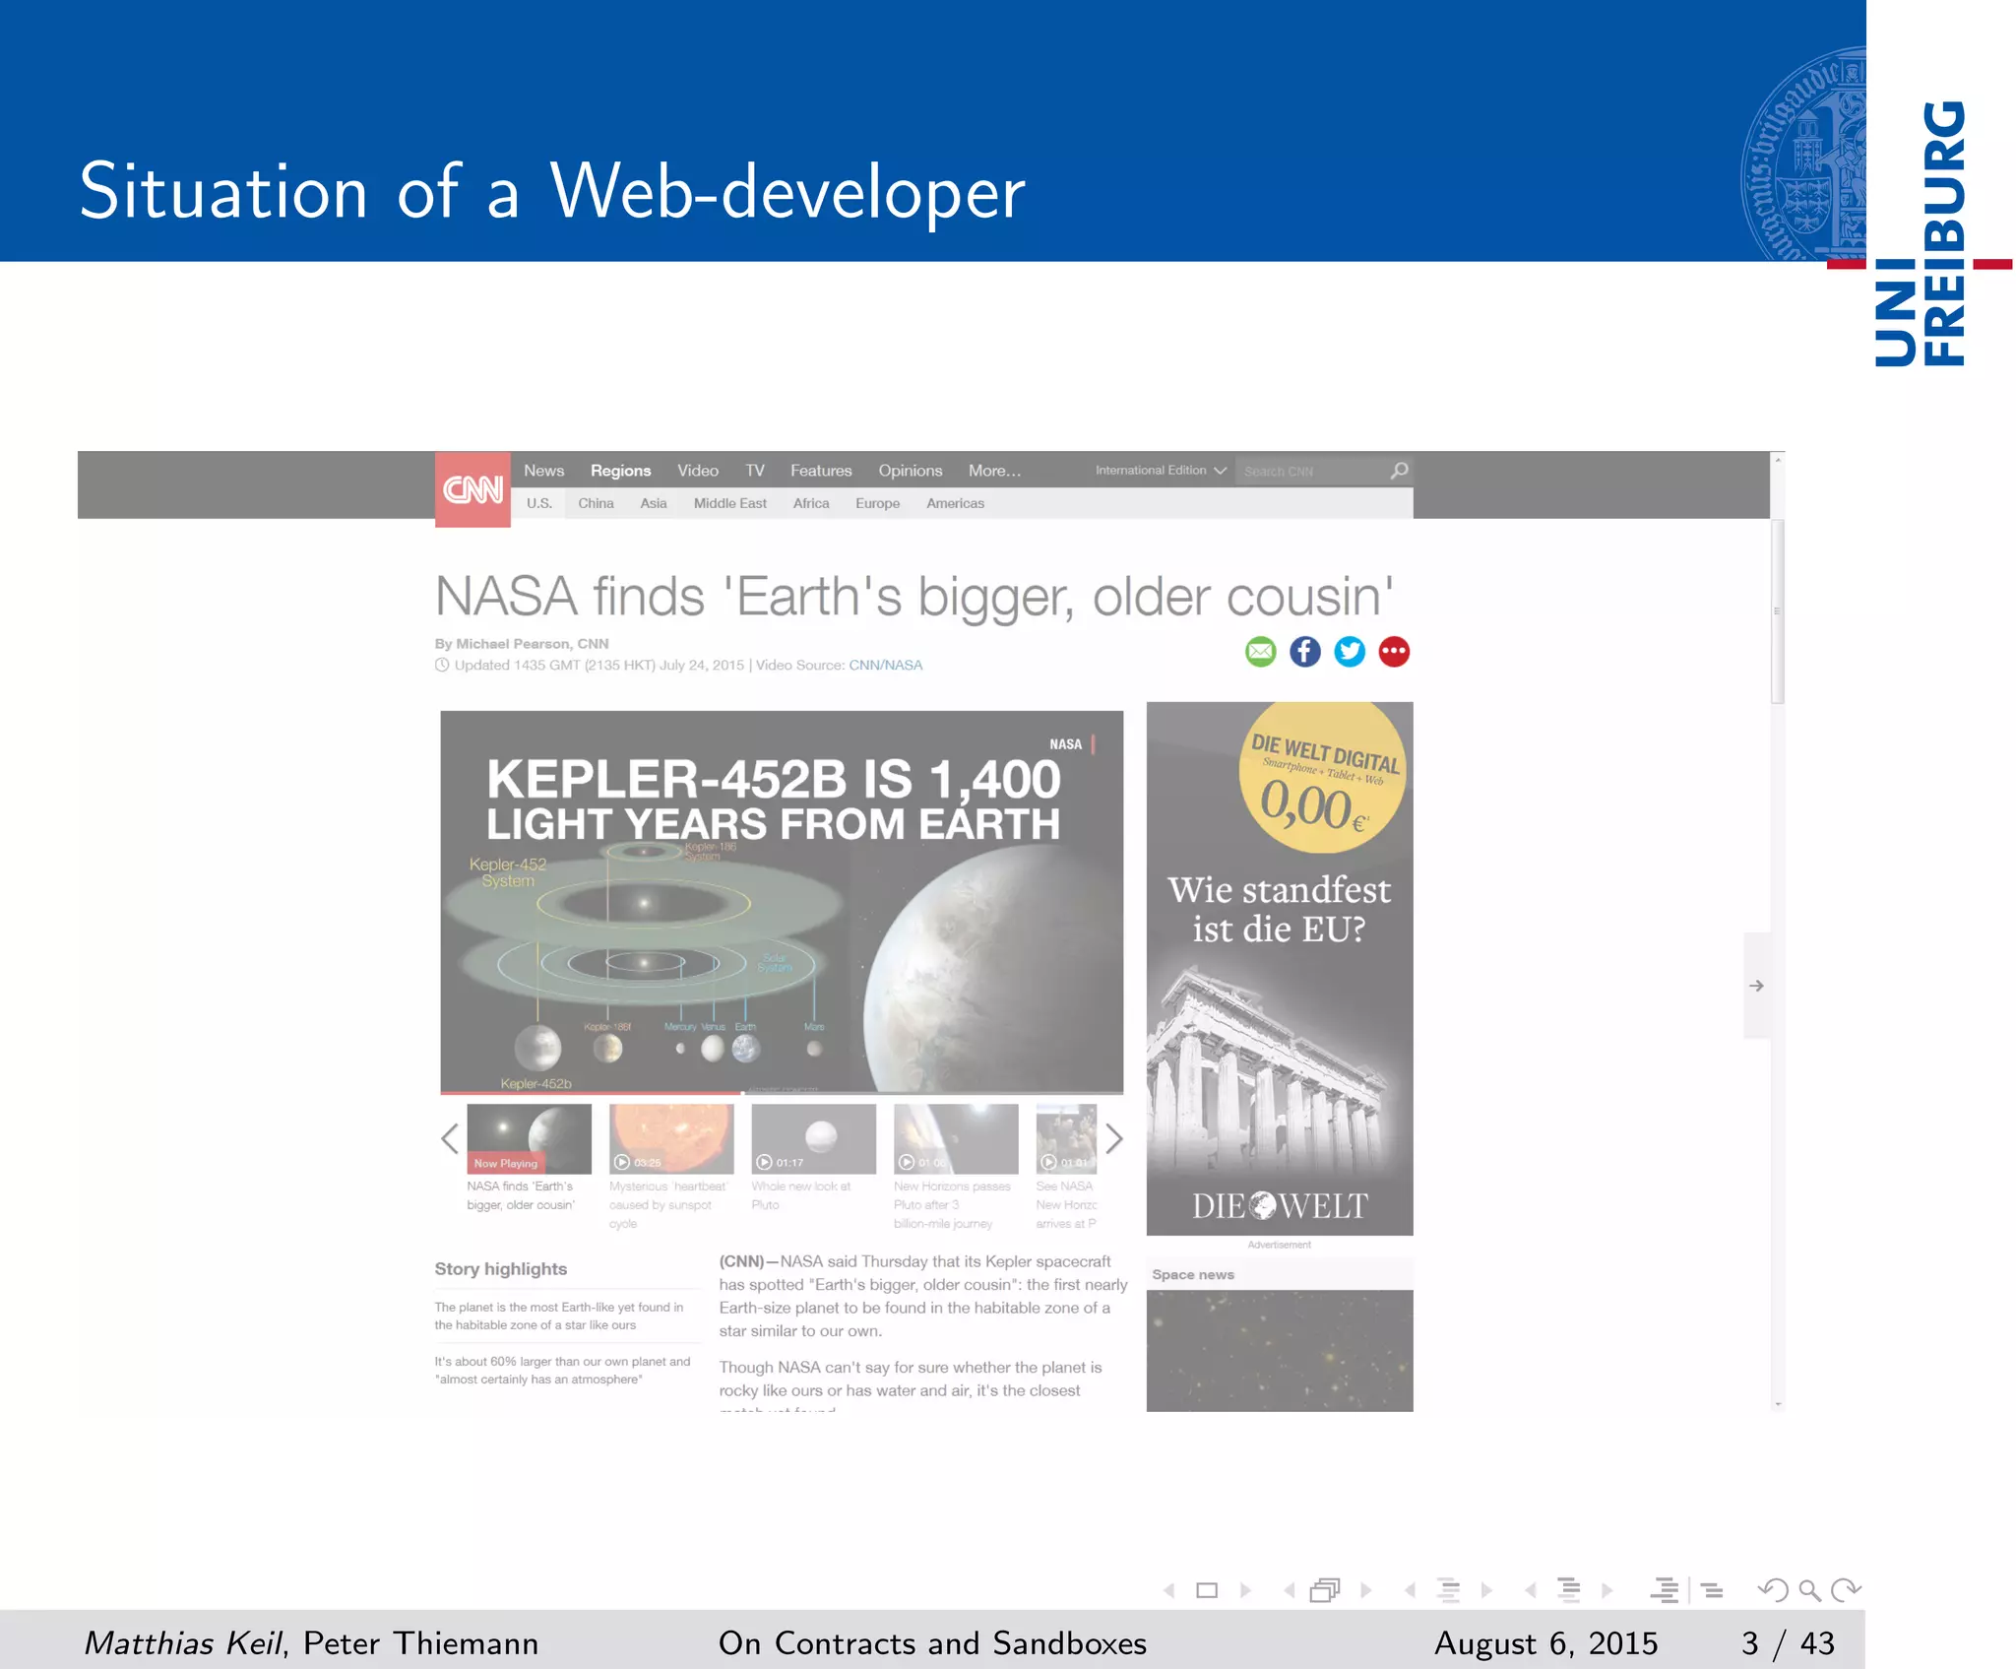Share the article on Facebook

(1305, 652)
